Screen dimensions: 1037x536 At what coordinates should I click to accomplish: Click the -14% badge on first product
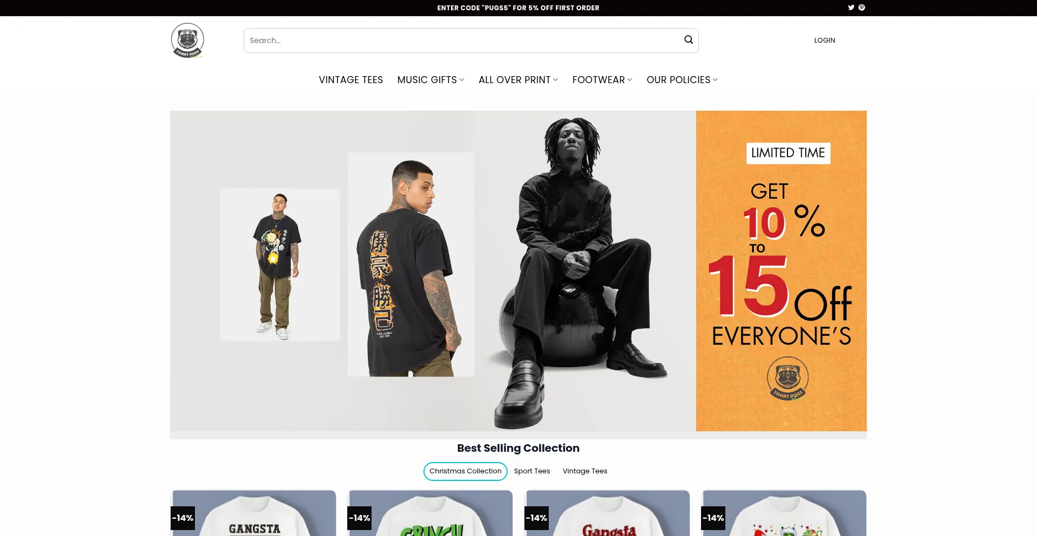183,518
